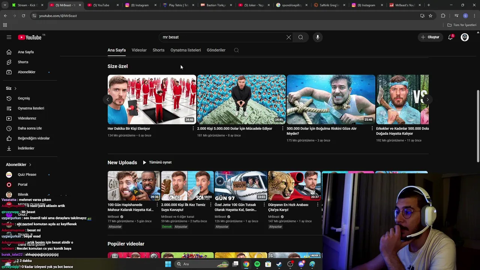Switch to the Play Tetris browser tab
The image size is (480, 270).
pos(178,5)
